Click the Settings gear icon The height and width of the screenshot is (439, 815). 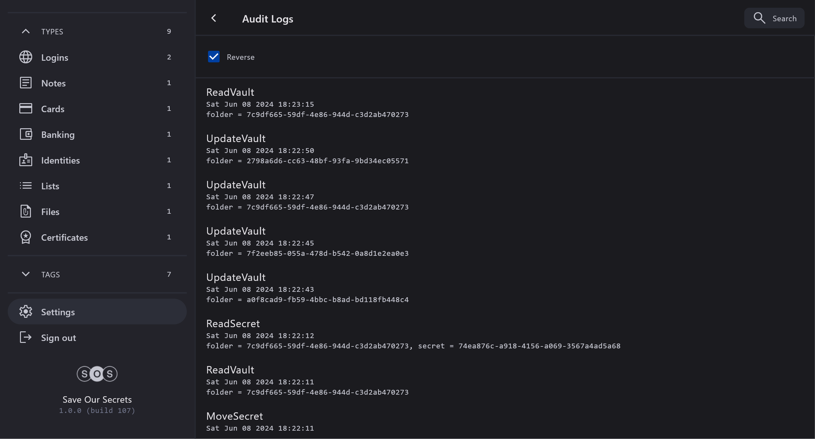coord(26,312)
